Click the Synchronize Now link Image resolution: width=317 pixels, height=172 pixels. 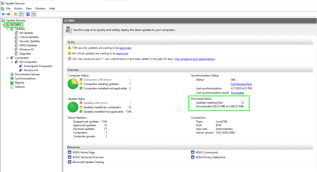click(x=241, y=84)
